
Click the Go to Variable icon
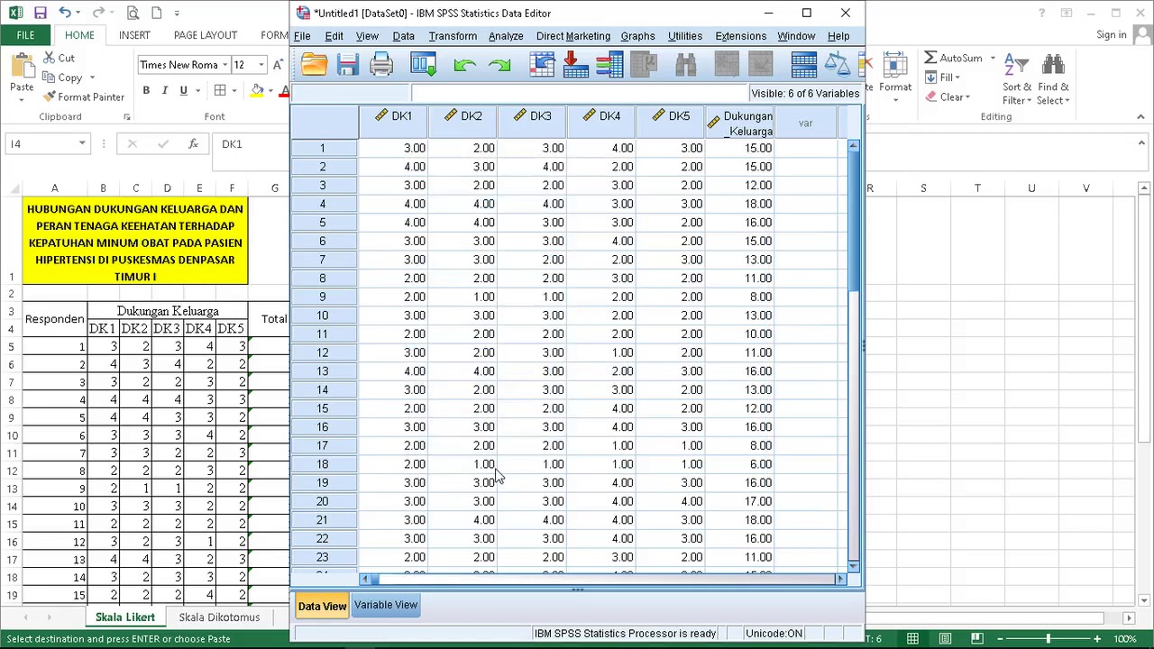(x=575, y=64)
